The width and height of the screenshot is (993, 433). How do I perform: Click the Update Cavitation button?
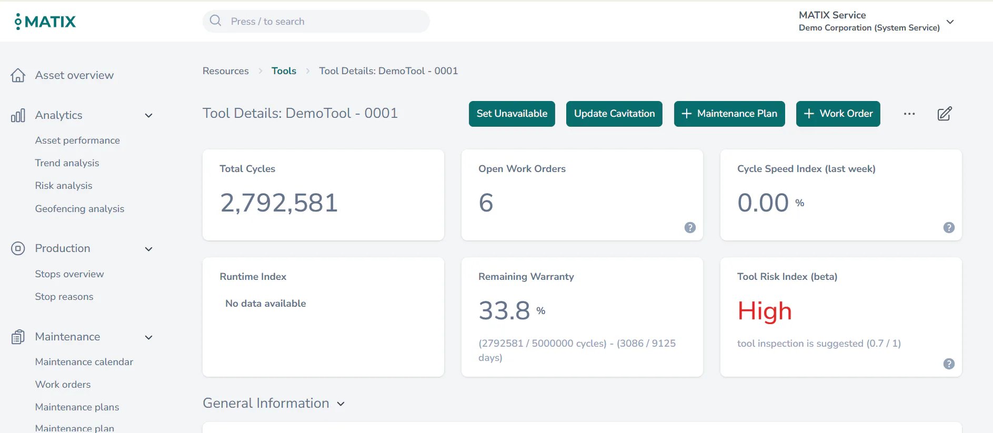point(614,114)
